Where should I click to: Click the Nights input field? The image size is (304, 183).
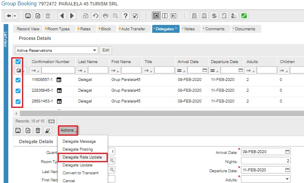pyautogui.click(x=265, y=161)
